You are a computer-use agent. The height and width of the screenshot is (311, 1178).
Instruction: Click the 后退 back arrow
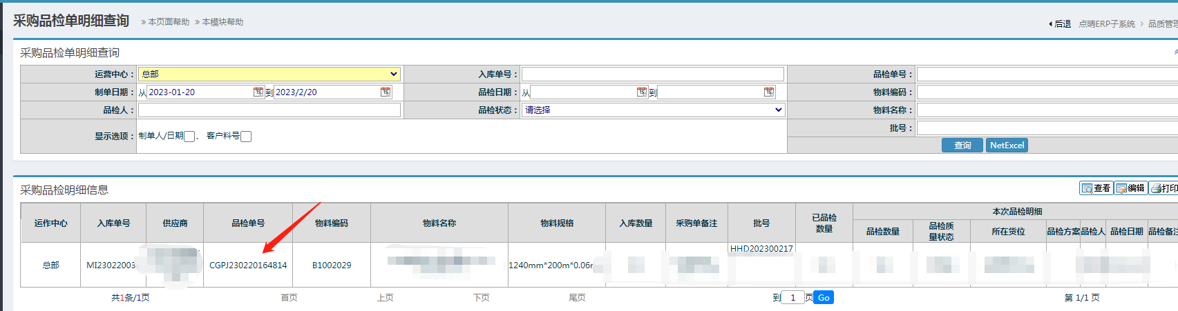pos(1060,24)
